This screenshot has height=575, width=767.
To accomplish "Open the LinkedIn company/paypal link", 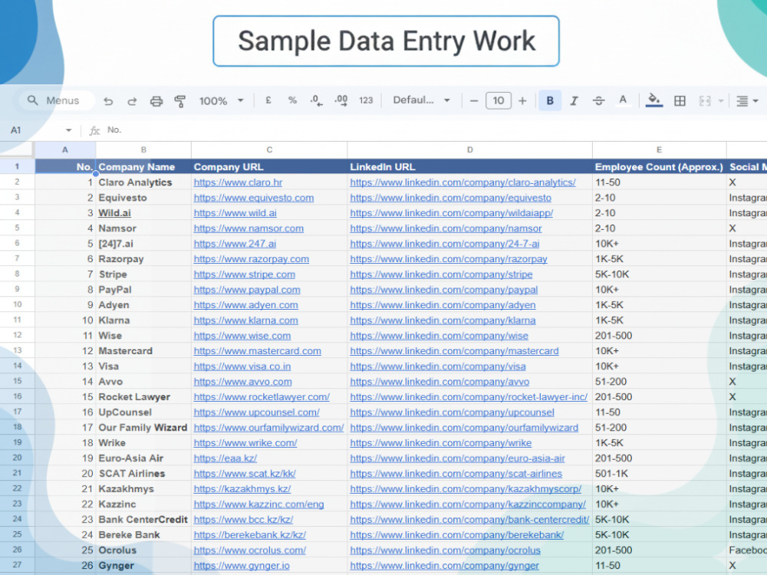I will click(x=443, y=290).
